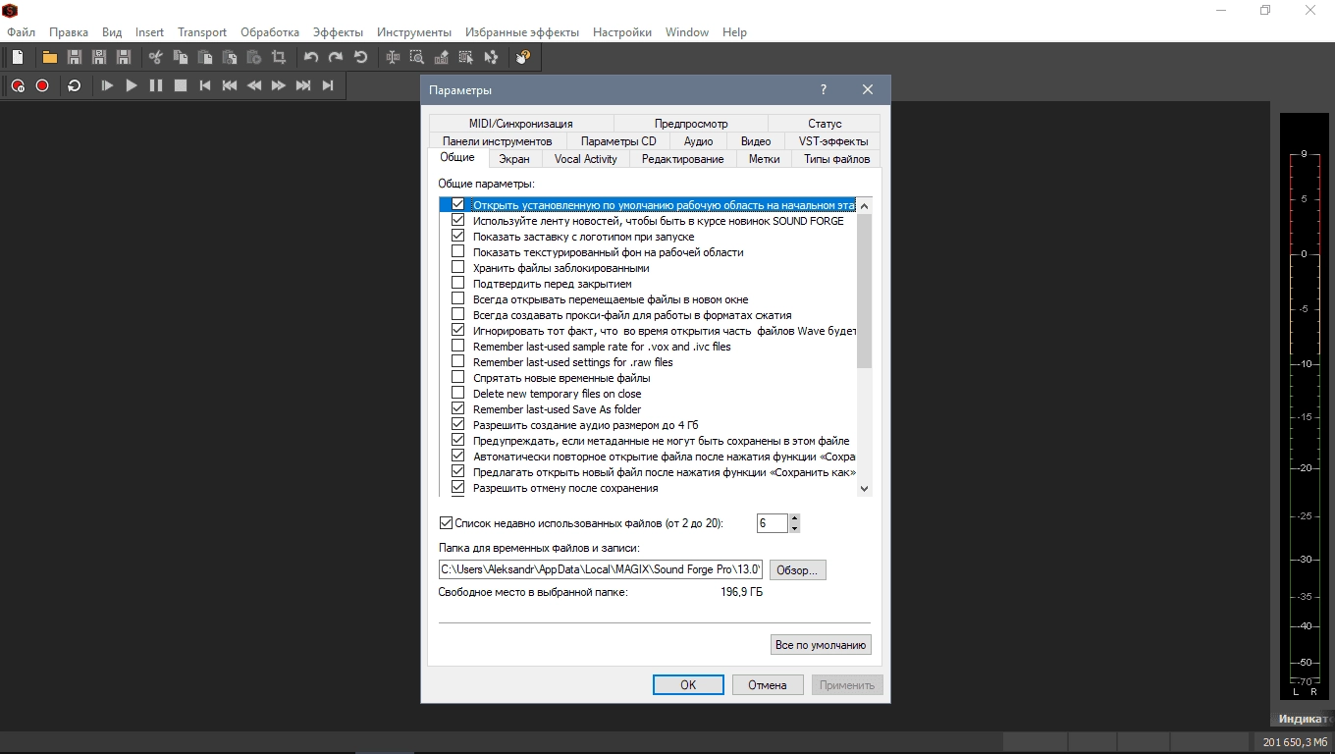Click the Undo arrow icon
The height and width of the screenshot is (754, 1335).
311,57
